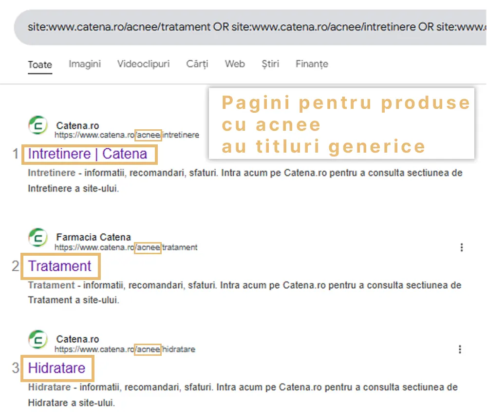
Task: Select the Toate results tab
Action: pyautogui.click(x=40, y=64)
